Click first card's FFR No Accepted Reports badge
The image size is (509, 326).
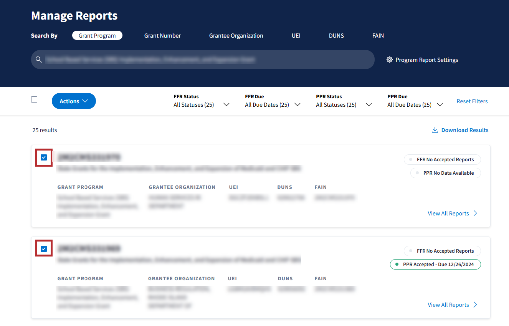point(442,160)
